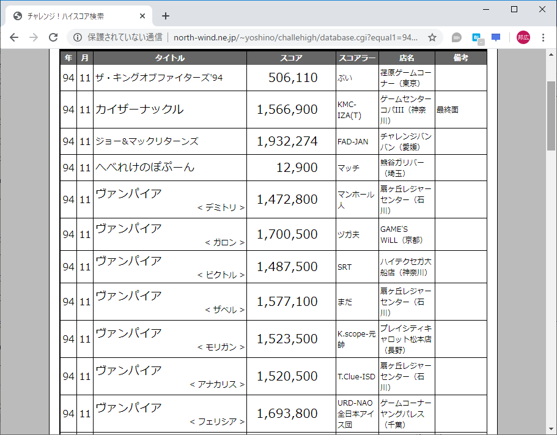Click the blue speech bubble extension icon
Image resolution: width=557 pixels, height=435 pixels.
pyautogui.click(x=495, y=37)
